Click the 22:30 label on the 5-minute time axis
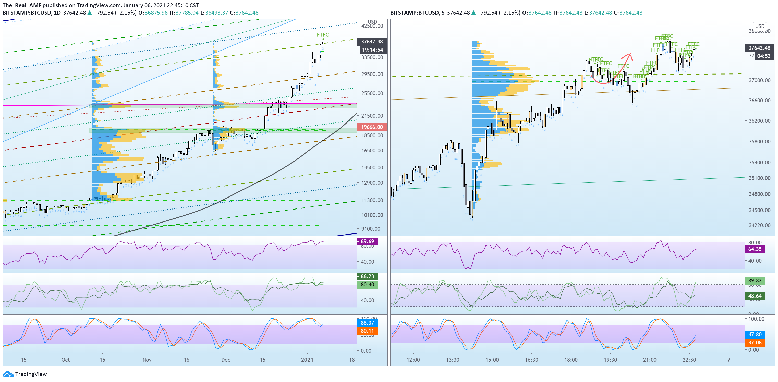The image size is (778, 382). 689,360
